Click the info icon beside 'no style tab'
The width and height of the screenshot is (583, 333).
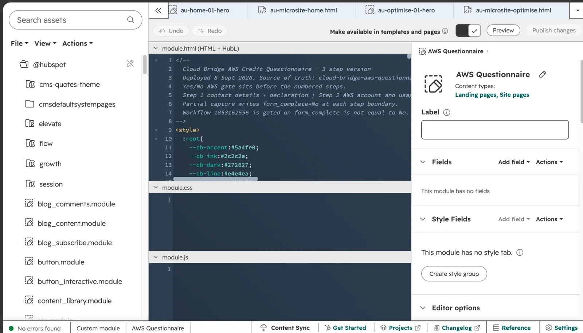point(520,252)
